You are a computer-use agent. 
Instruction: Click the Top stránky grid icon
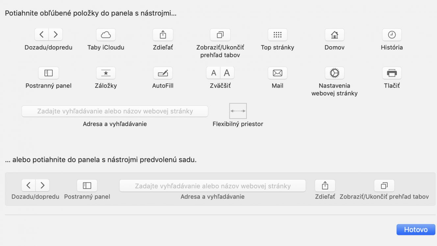coord(277,35)
